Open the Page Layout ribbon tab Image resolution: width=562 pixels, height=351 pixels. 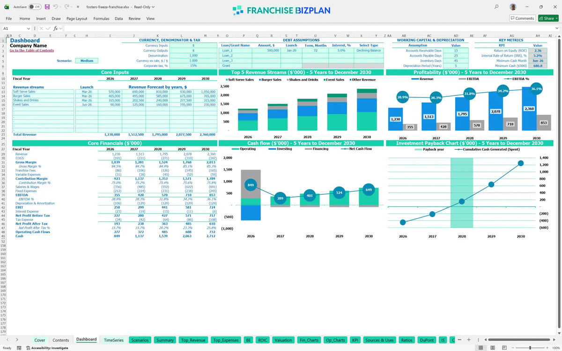[x=77, y=18]
